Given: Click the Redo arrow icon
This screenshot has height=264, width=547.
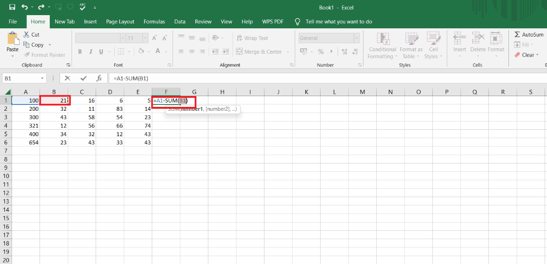Looking at the screenshot, I should (41, 7).
